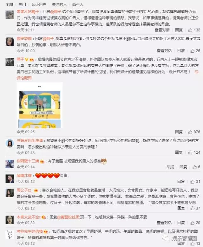Image resolution: width=203 pixels, height=247 pixels.
Task: Open the 关注的人 tab
Action: point(59,4)
